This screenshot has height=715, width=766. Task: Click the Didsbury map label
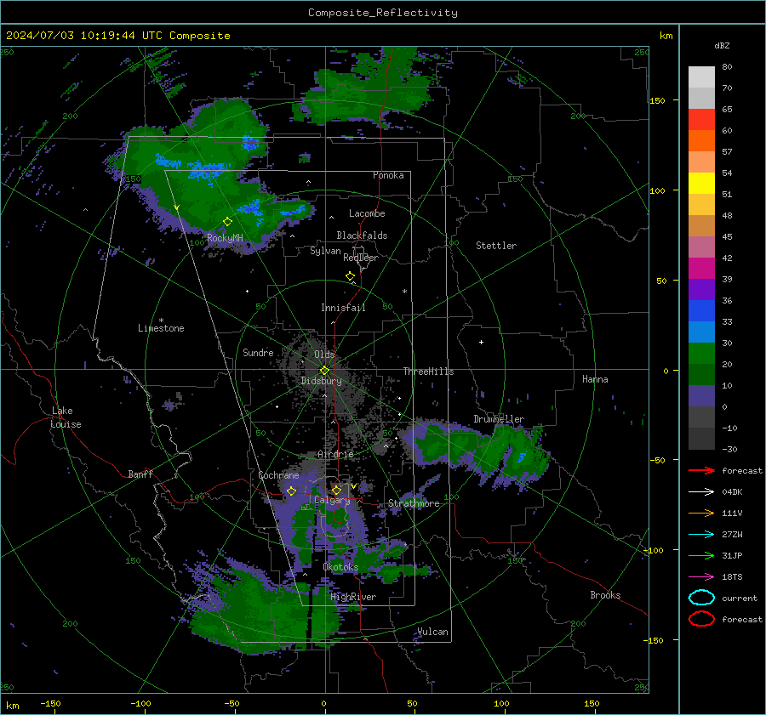(321, 381)
